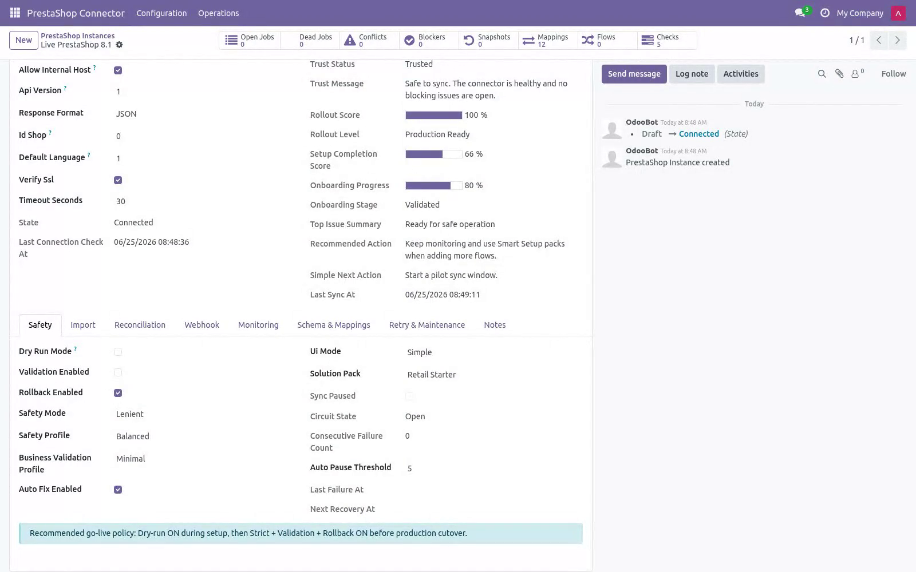Image resolution: width=916 pixels, height=572 pixels.
Task: Open Safety Mode Lenient dropdown
Action: click(x=202, y=414)
